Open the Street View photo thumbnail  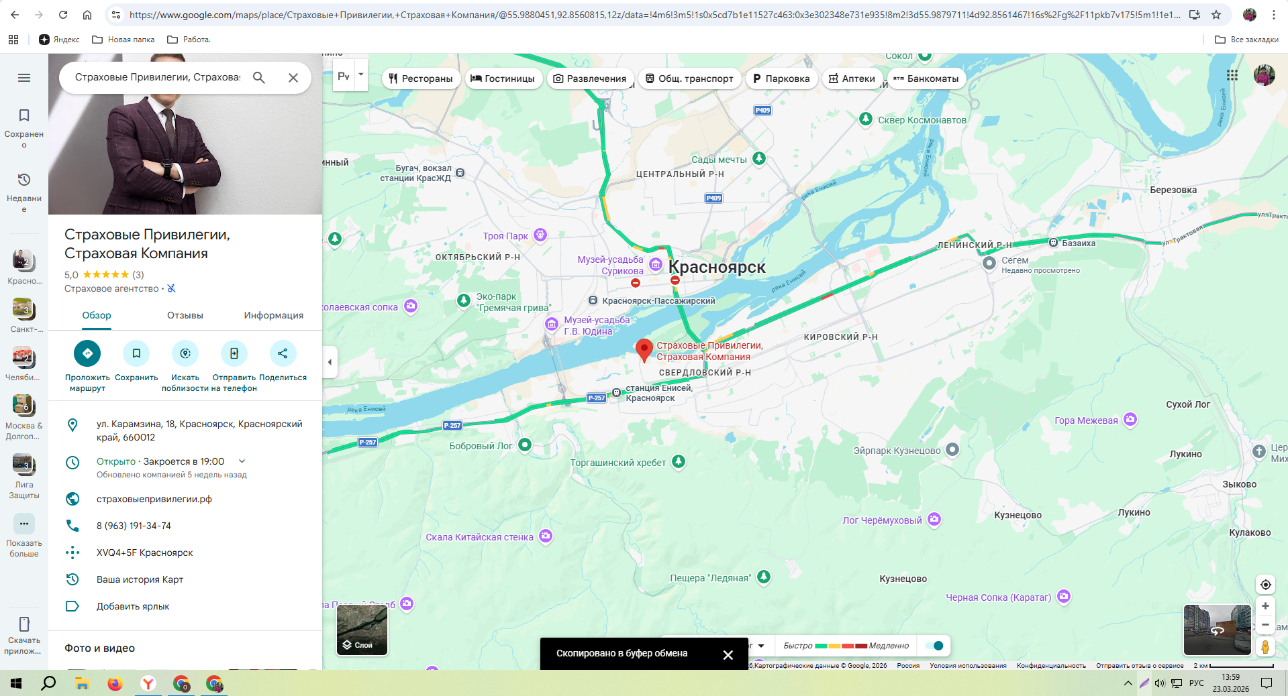[x=1217, y=630]
